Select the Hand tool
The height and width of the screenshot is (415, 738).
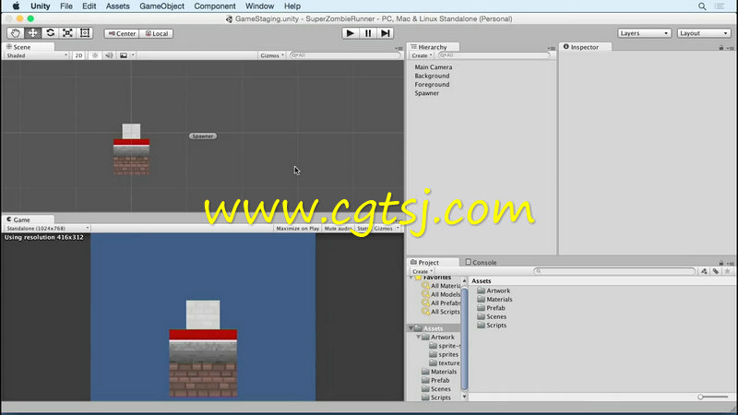tap(15, 33)
